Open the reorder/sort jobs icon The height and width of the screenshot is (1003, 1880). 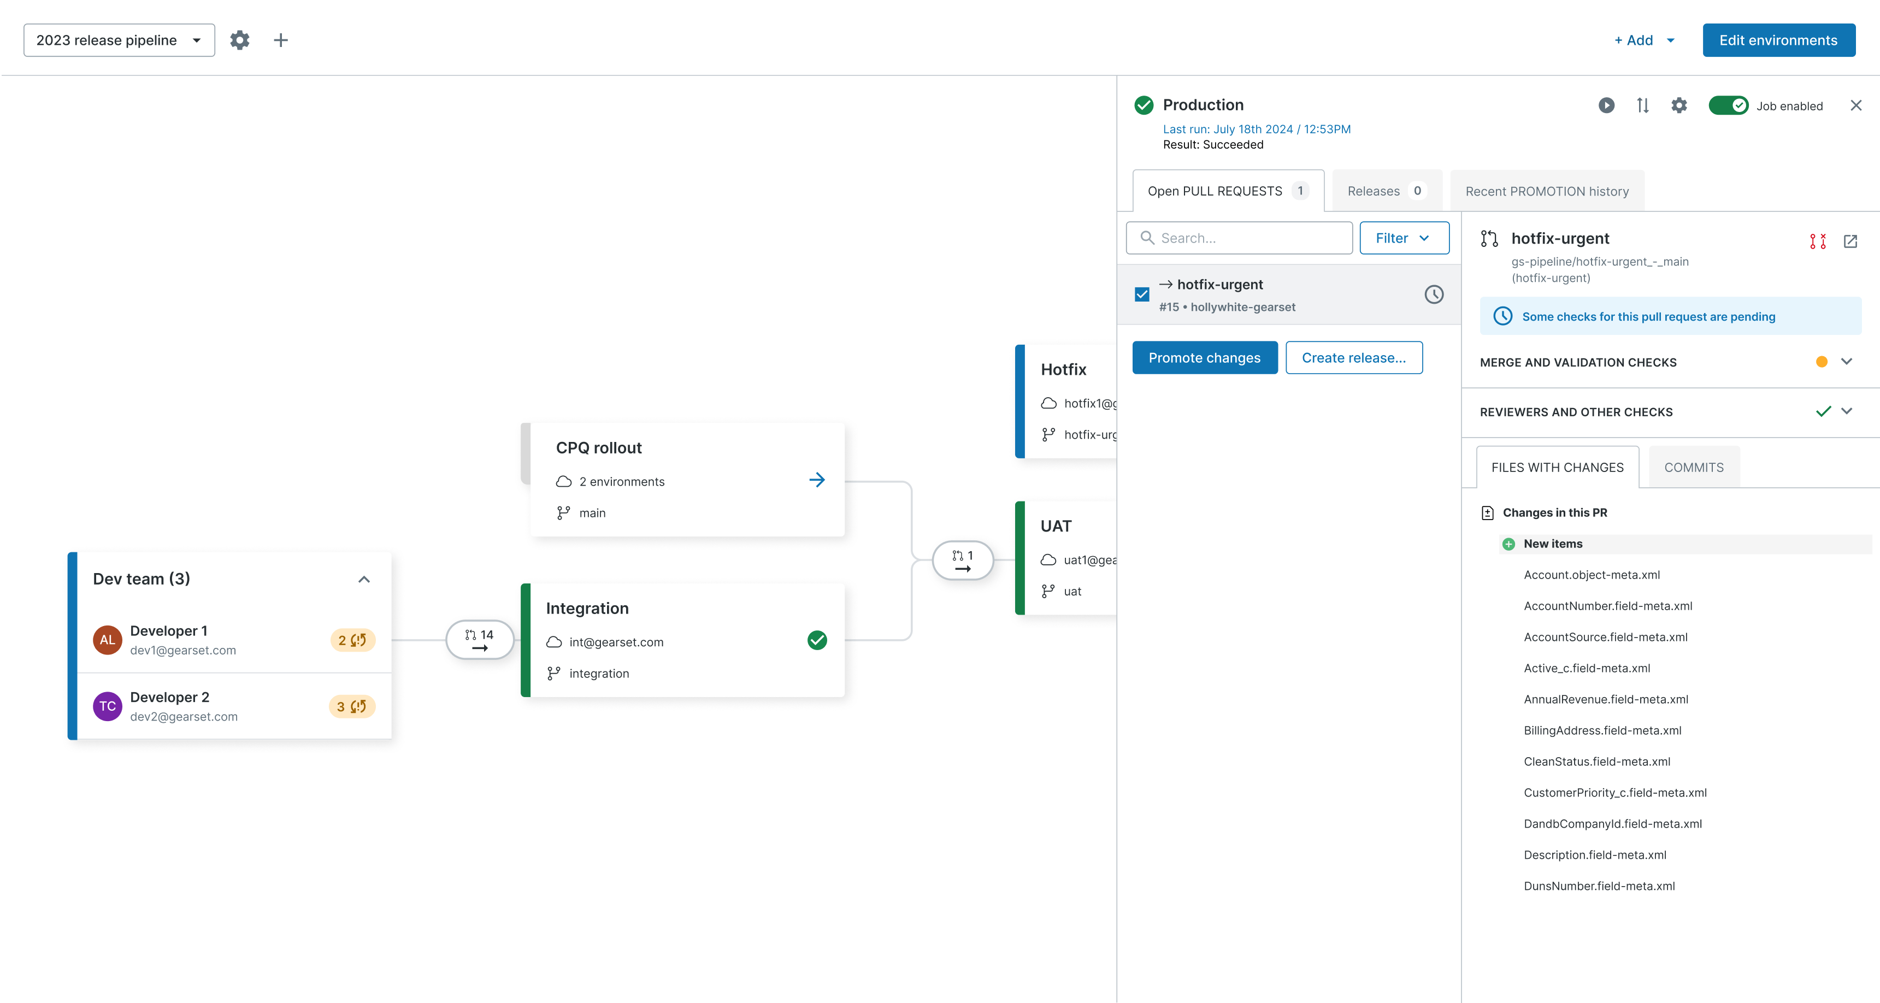1643,105
